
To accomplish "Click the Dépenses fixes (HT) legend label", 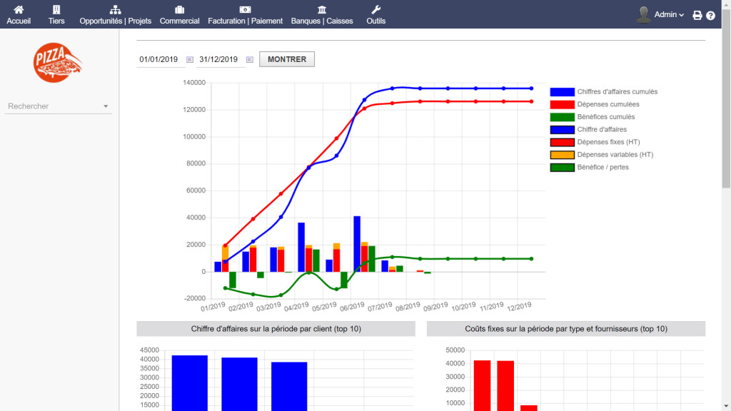I will (608, 142).
